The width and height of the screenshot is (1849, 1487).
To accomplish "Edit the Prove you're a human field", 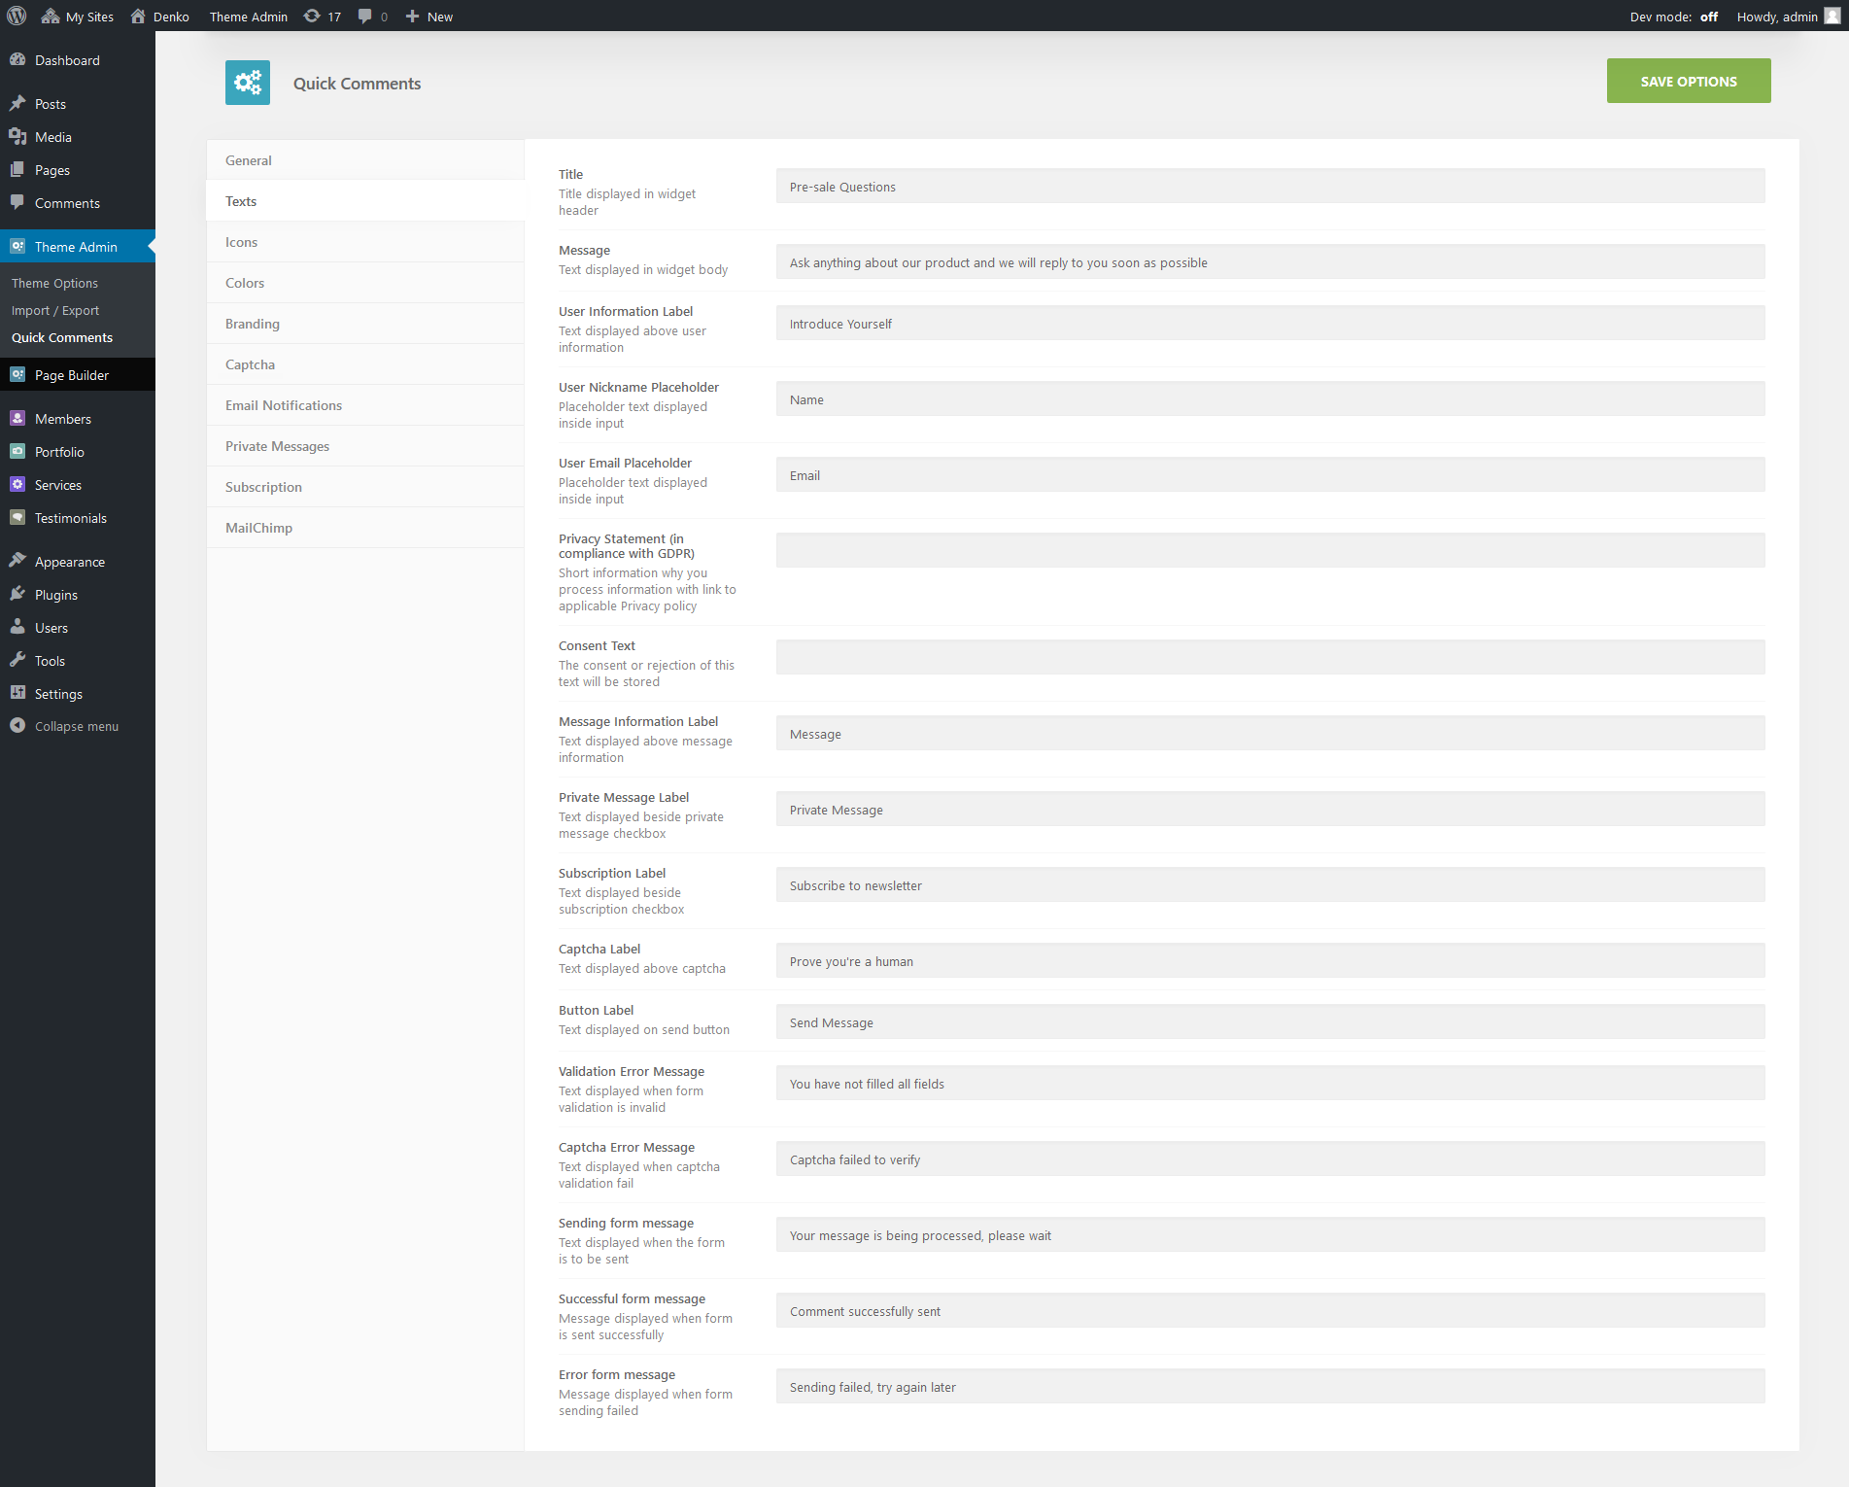I will (1270, 961).
